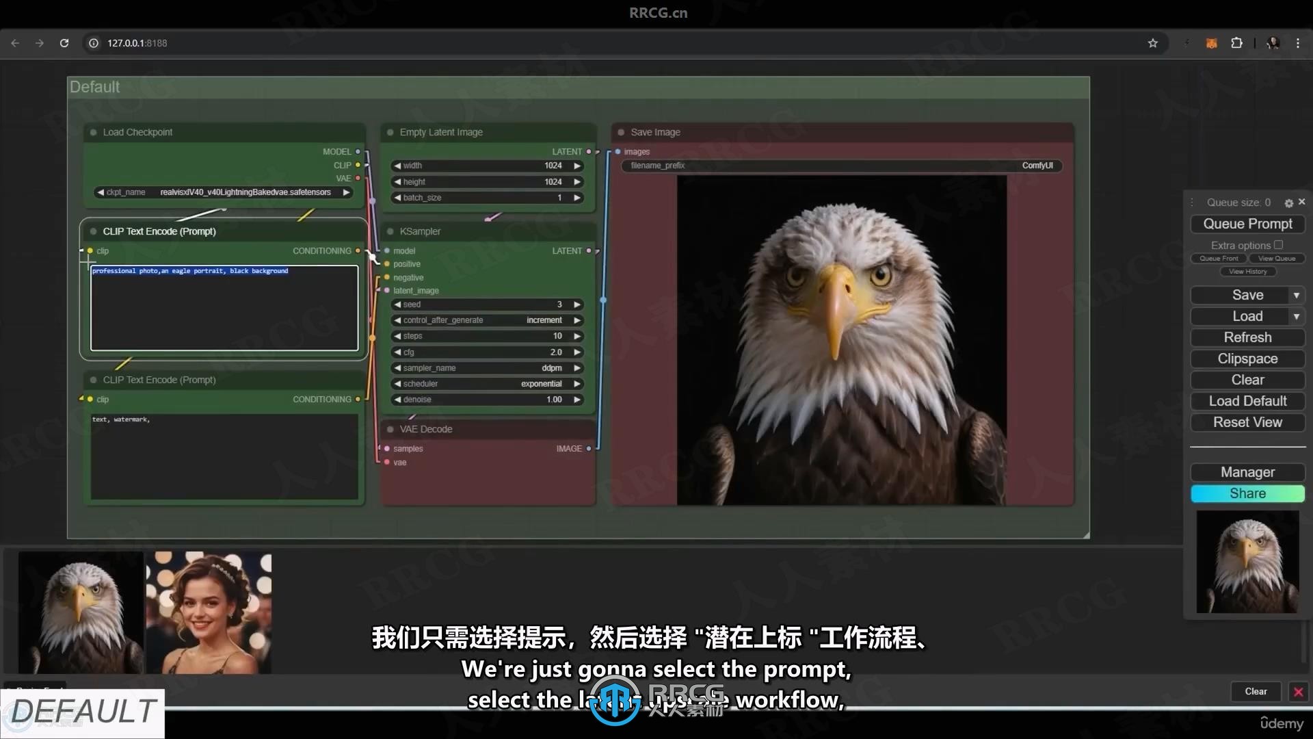Open the control_after_generate increment combo
The width and height of the screenshot is (1313, 739).
488,320
